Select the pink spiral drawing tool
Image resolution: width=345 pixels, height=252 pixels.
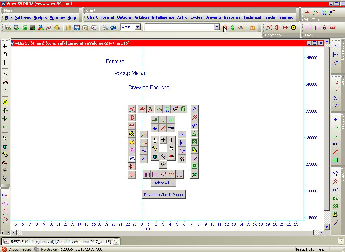point(132,150)
